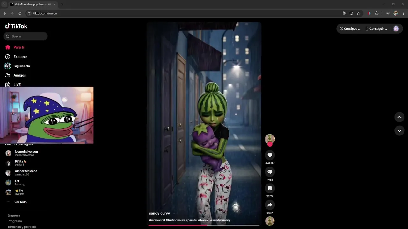The width and height of the screenshot is (408, 229).
Task: Reload the page
Action: [x=20, y=13]
